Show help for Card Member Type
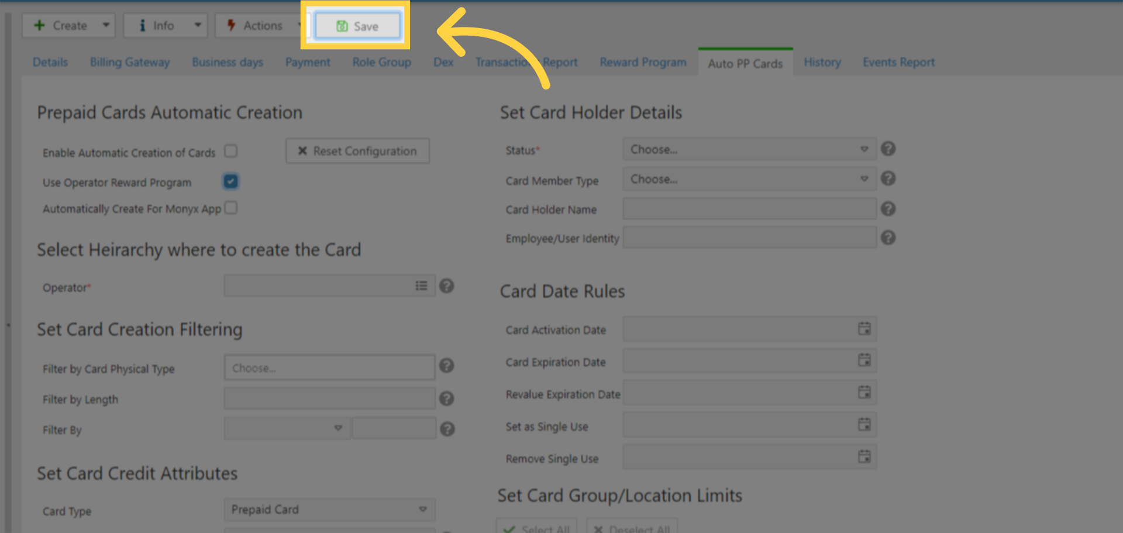1123x533 pixels. [x=888, y=178]
